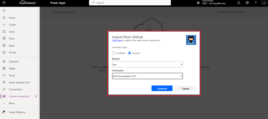Click the GitHub Octocat image
The width and height of the screenshot is (268, 119).
coord(191,40)
